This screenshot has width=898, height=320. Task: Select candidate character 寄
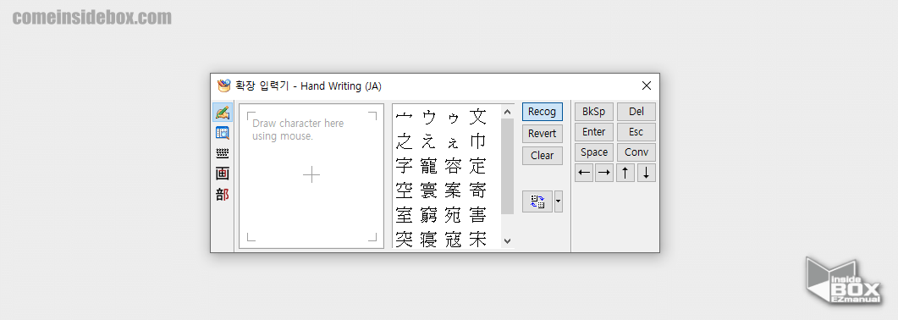pyautogui.click(x=477, y=190)
